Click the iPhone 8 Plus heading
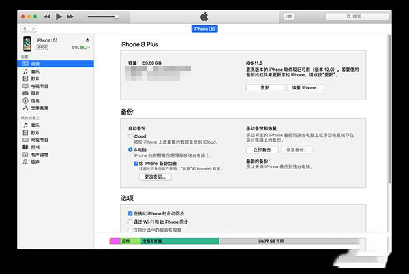409x274 pixels. pos(139,44)
